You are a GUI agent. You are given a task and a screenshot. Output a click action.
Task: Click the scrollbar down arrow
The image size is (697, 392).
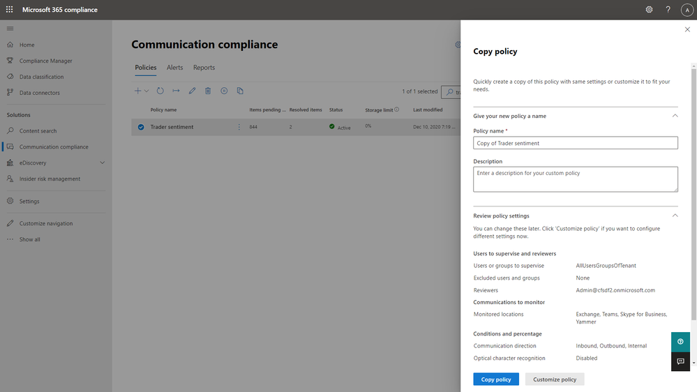click(694, 363)
